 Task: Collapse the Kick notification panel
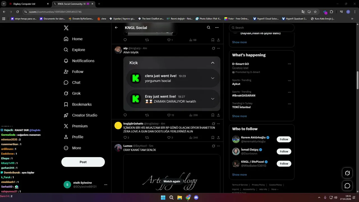[x=213, y=63]
